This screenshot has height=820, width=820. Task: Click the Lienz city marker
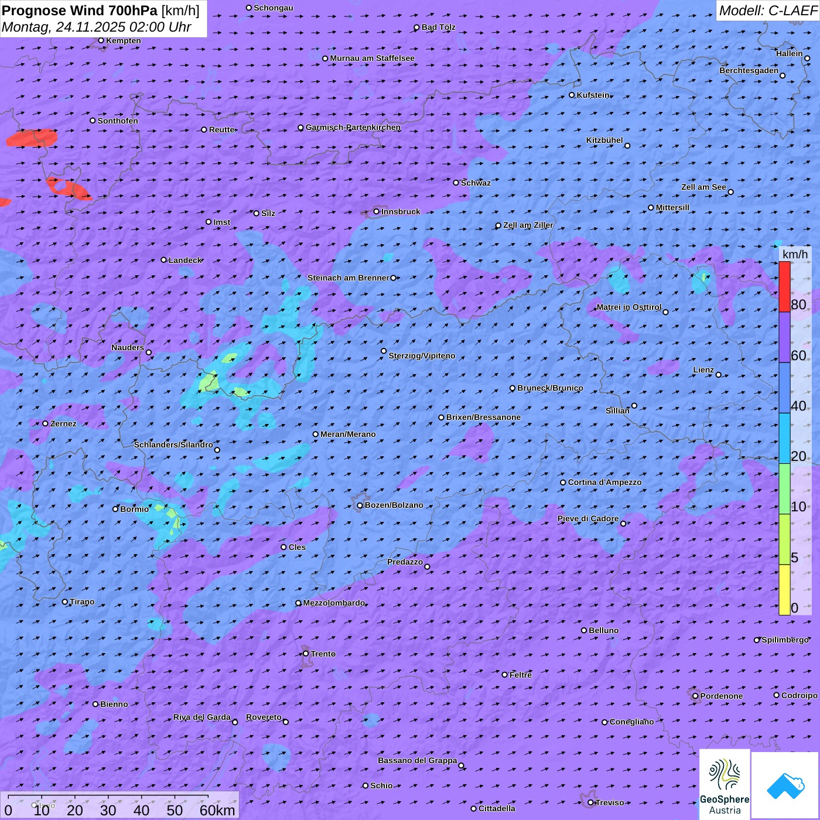(719, 375)
